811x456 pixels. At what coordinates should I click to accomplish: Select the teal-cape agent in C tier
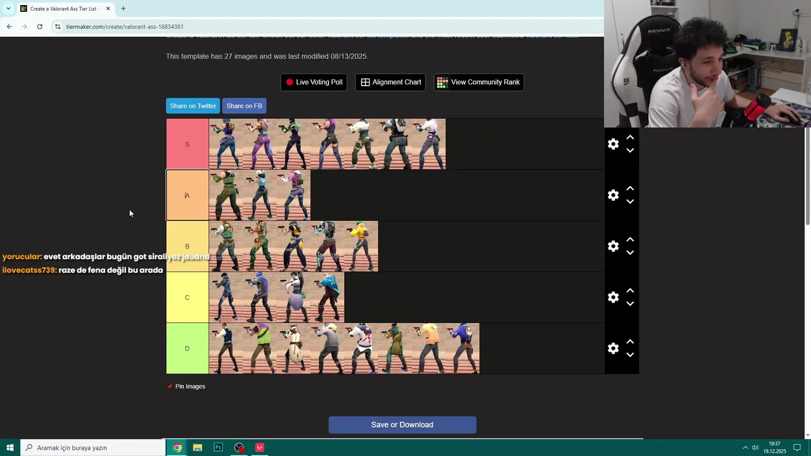[327, 297]
